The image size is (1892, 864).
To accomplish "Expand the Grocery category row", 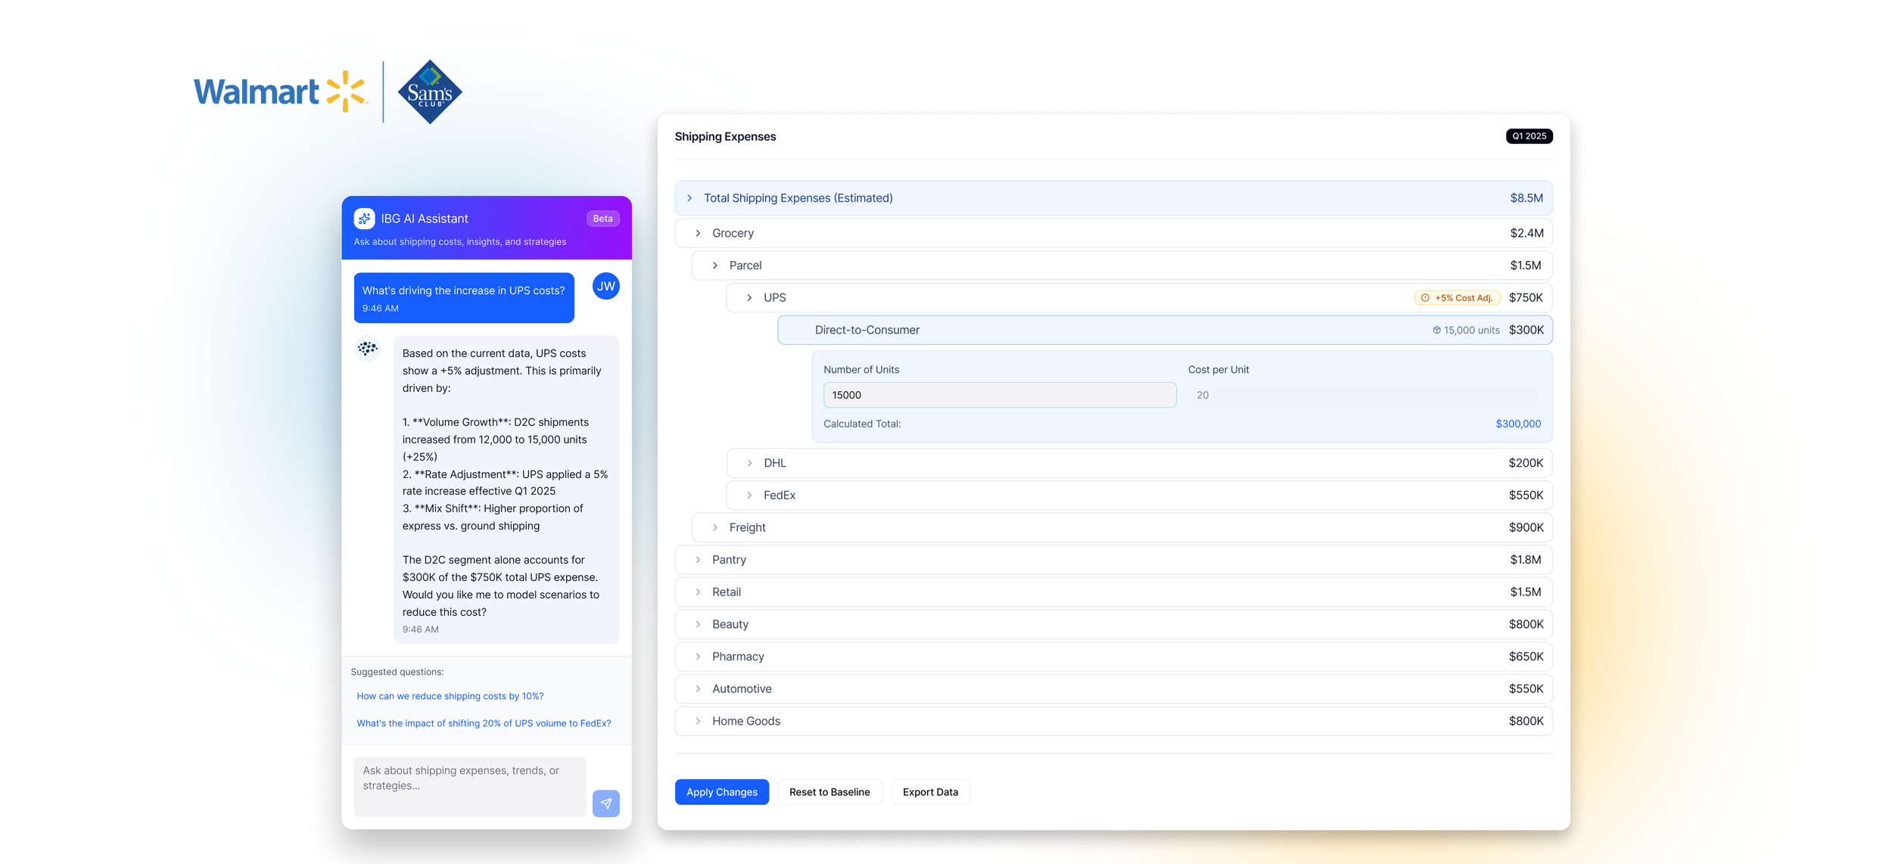I will [698, 233].
